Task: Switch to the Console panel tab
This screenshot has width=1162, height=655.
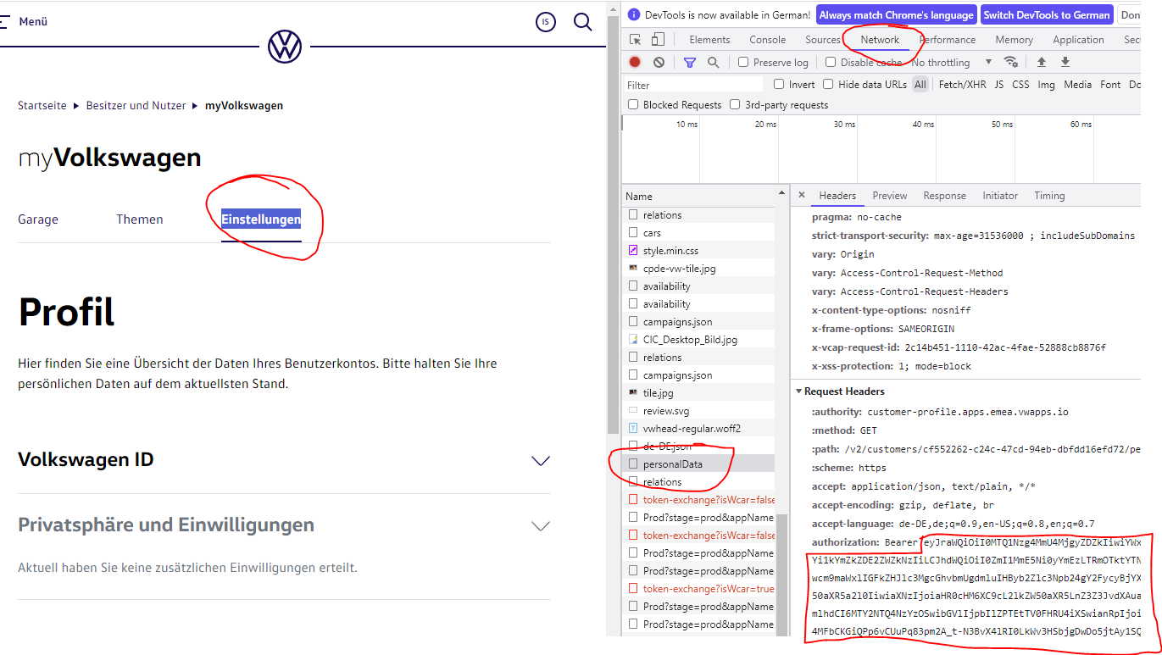Action: coord(768,40)
